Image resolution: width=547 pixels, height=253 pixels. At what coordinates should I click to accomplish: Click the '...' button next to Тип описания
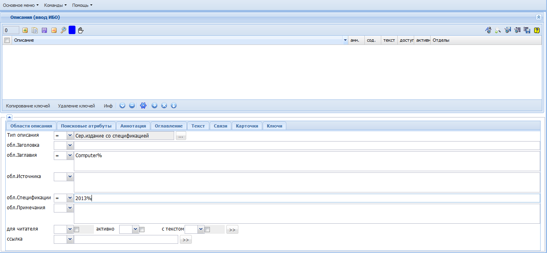(181, 136)
